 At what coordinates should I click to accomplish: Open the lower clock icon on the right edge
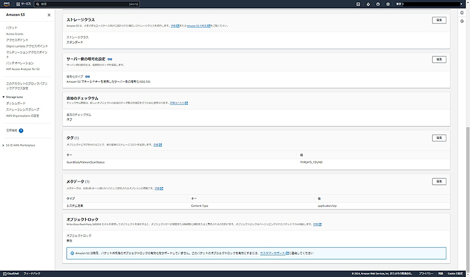click(462, 21)
